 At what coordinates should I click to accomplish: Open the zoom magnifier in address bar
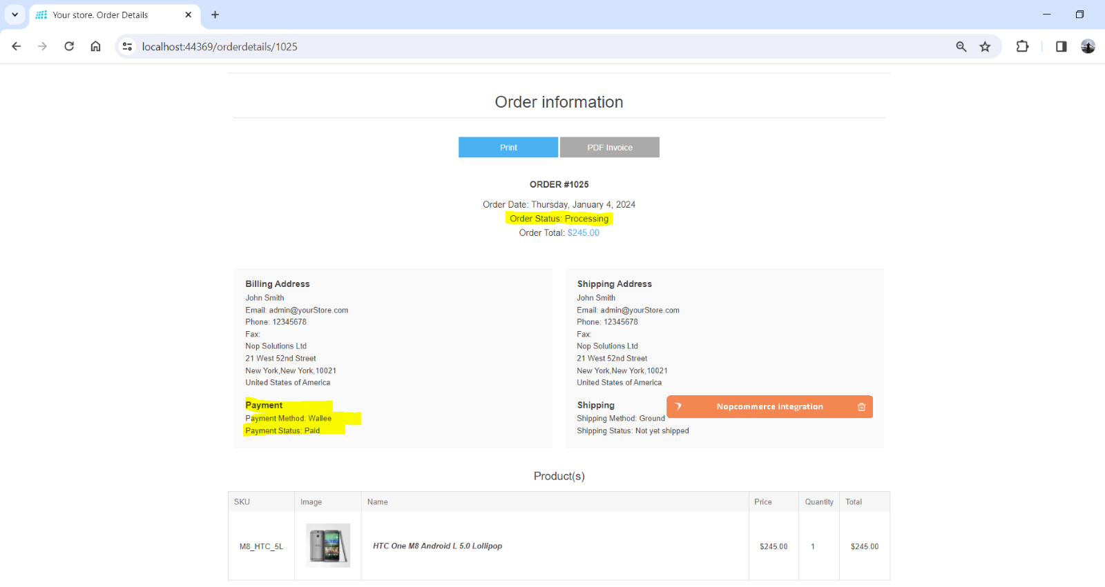point(961,46)
